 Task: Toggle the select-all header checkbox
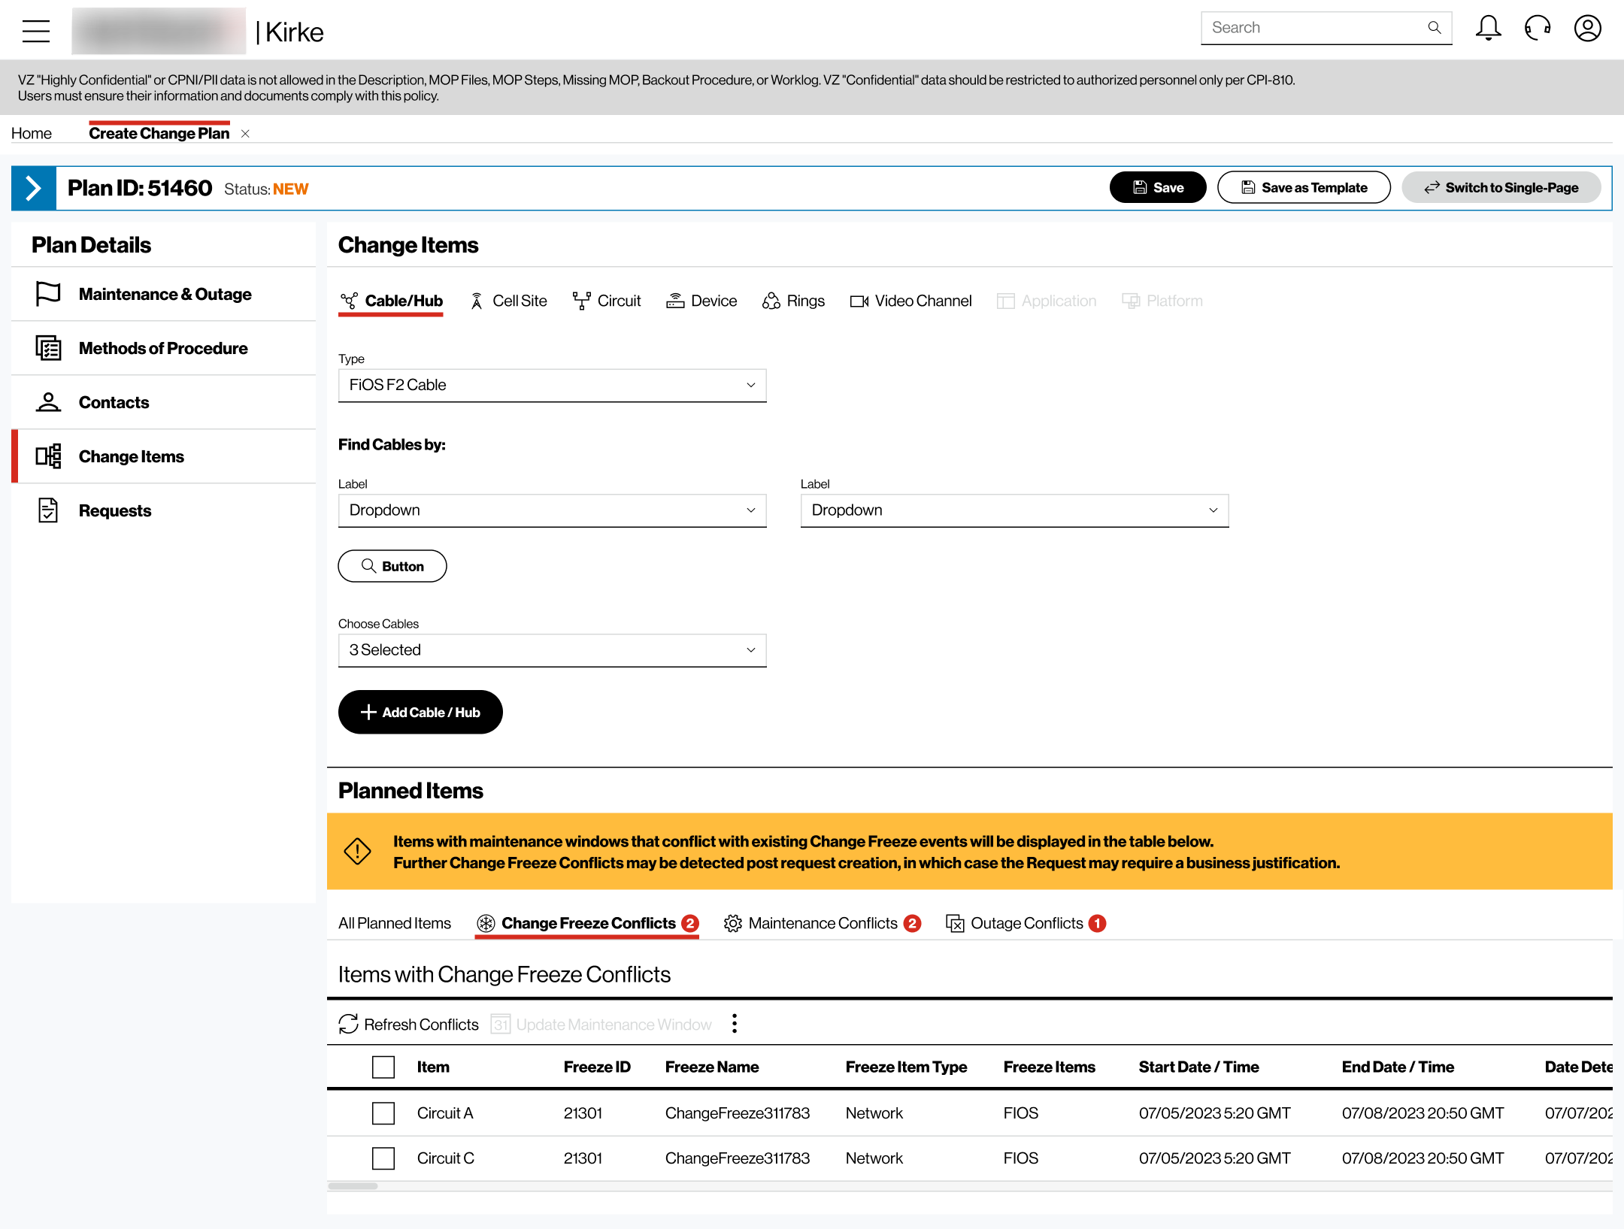(x=383, y=1067)
